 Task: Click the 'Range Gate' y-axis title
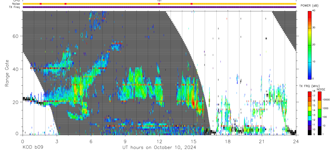pos(7,73)
